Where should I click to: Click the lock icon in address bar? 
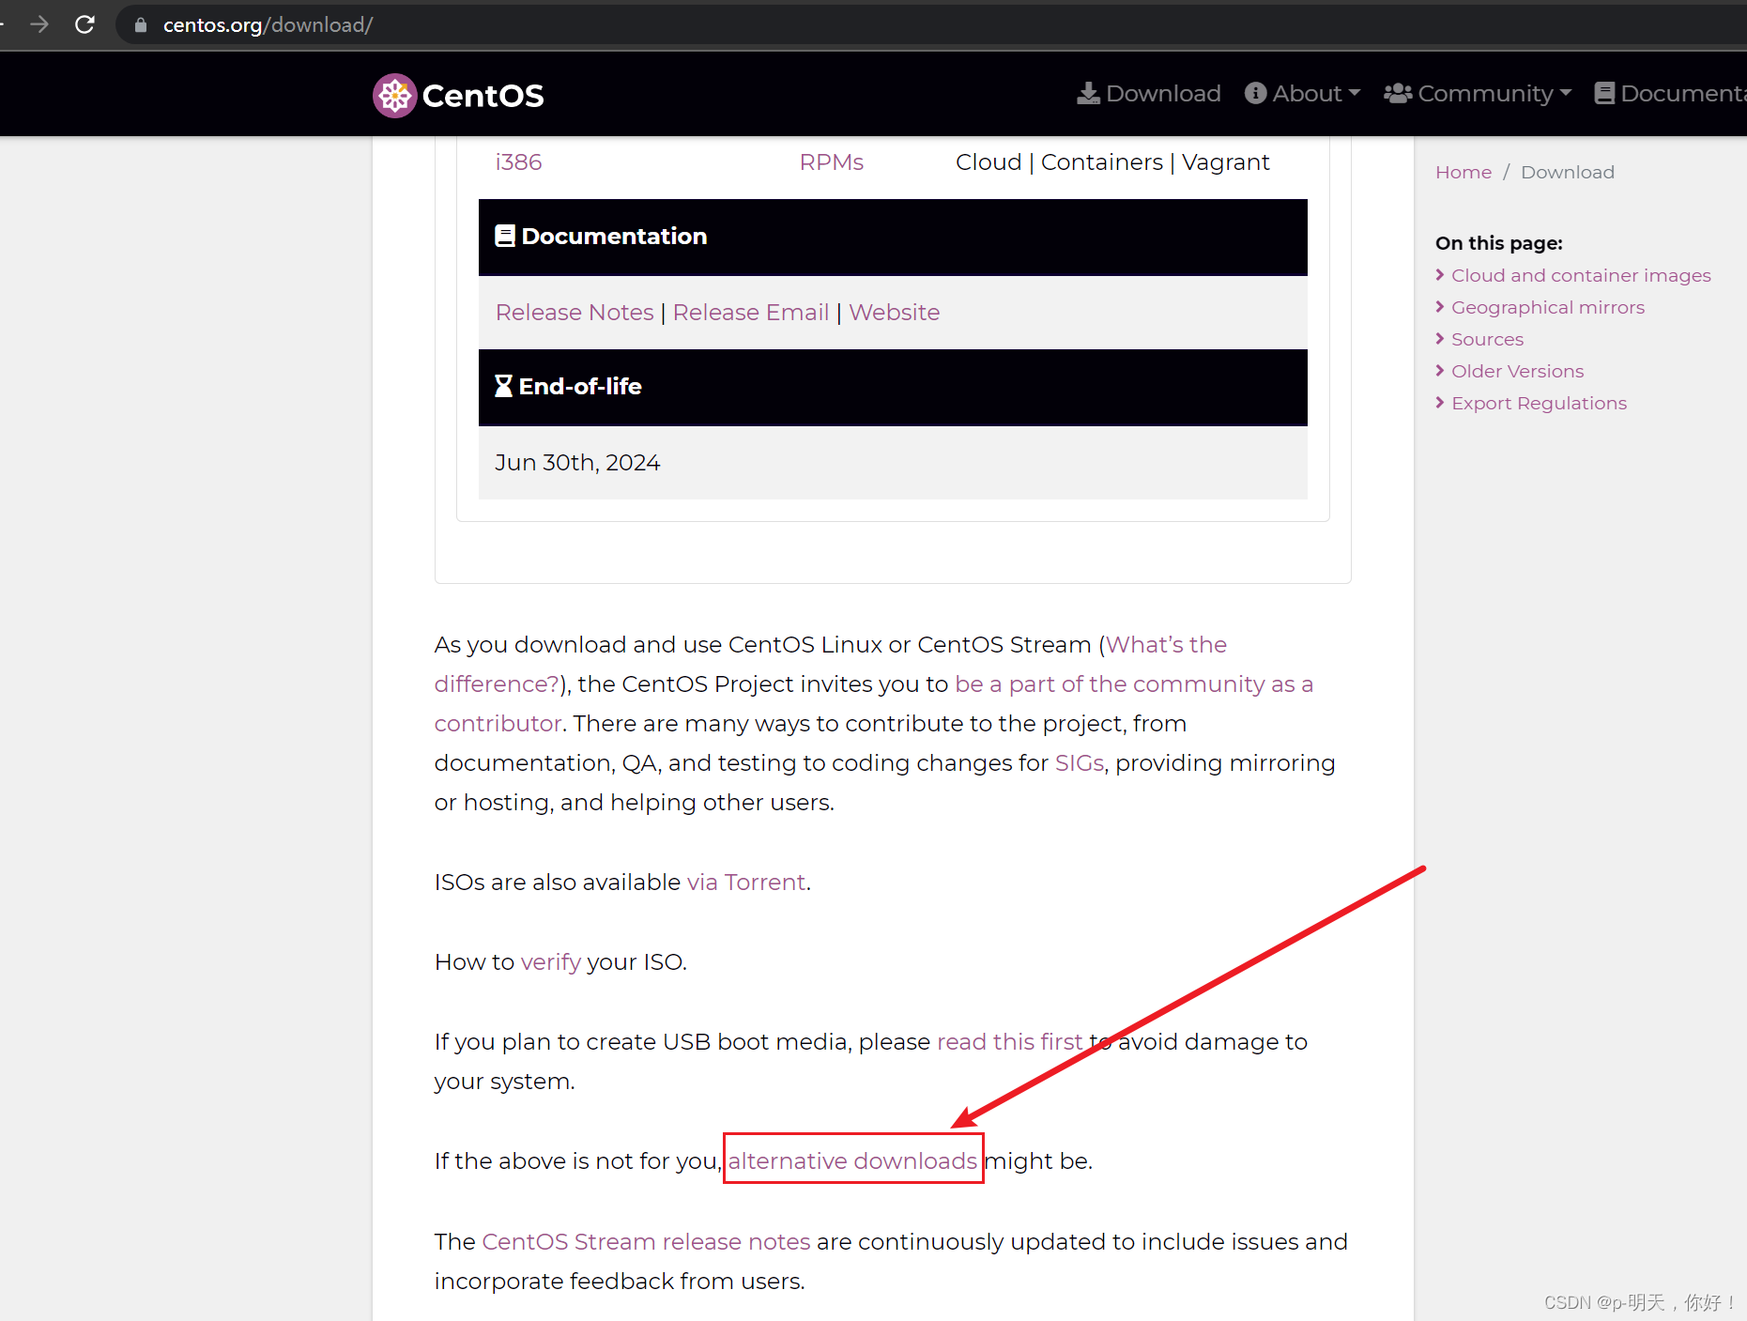click(141, 25)
